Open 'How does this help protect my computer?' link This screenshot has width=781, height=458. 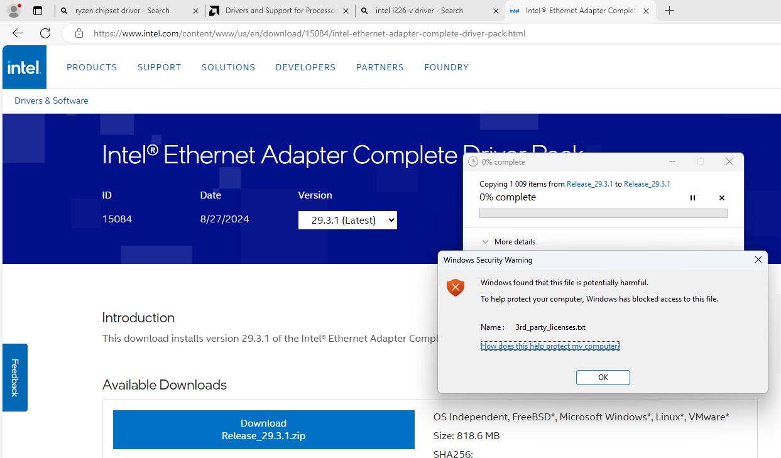[550, 346]
